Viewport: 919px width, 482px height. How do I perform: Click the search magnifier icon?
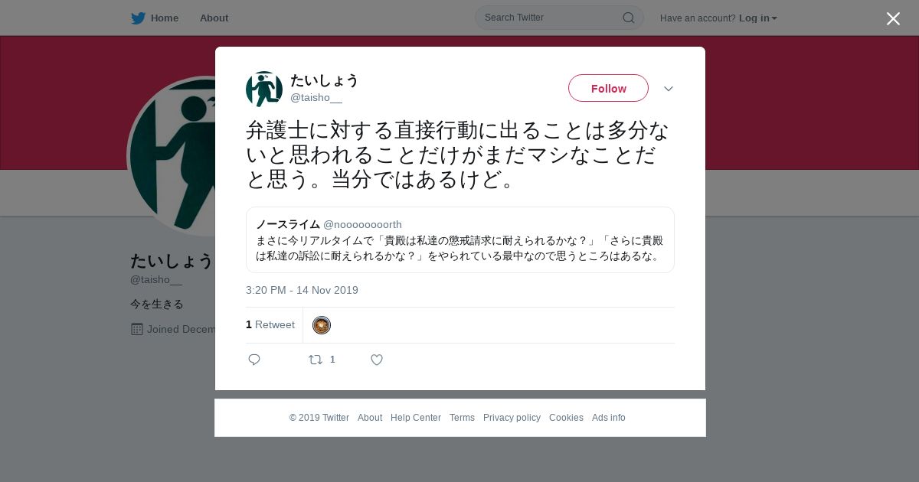tap(628, 18)
